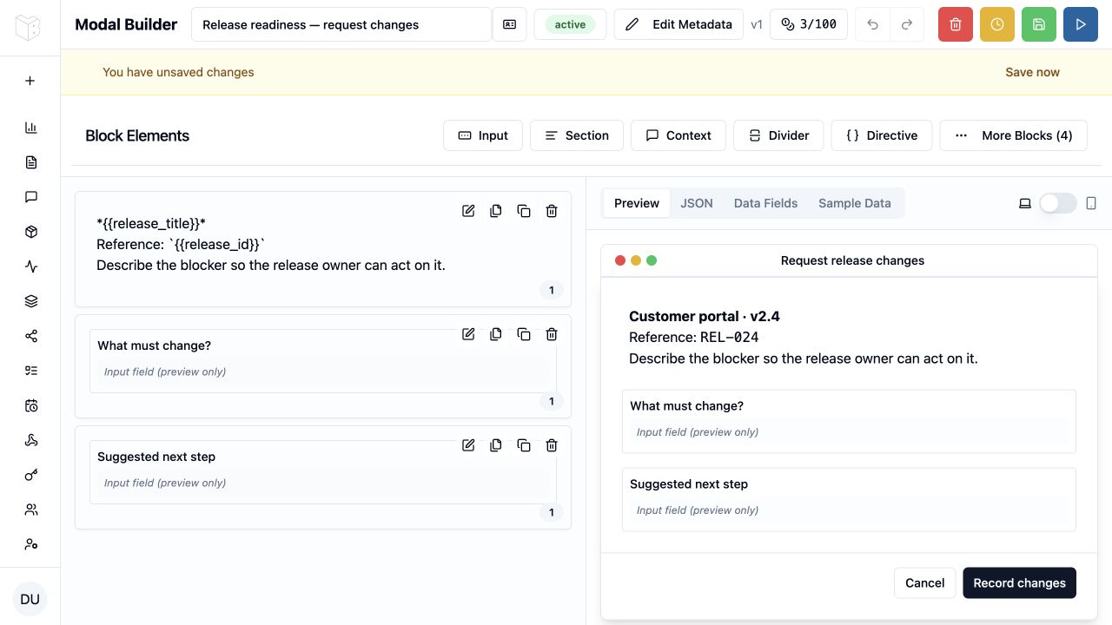Add an Input block

tap(483, 135)
